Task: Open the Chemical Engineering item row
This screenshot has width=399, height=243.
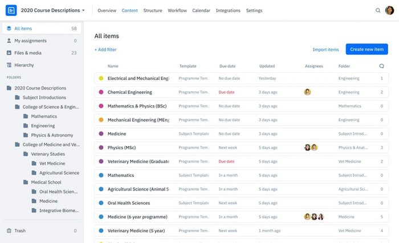Action: [130, 92]
